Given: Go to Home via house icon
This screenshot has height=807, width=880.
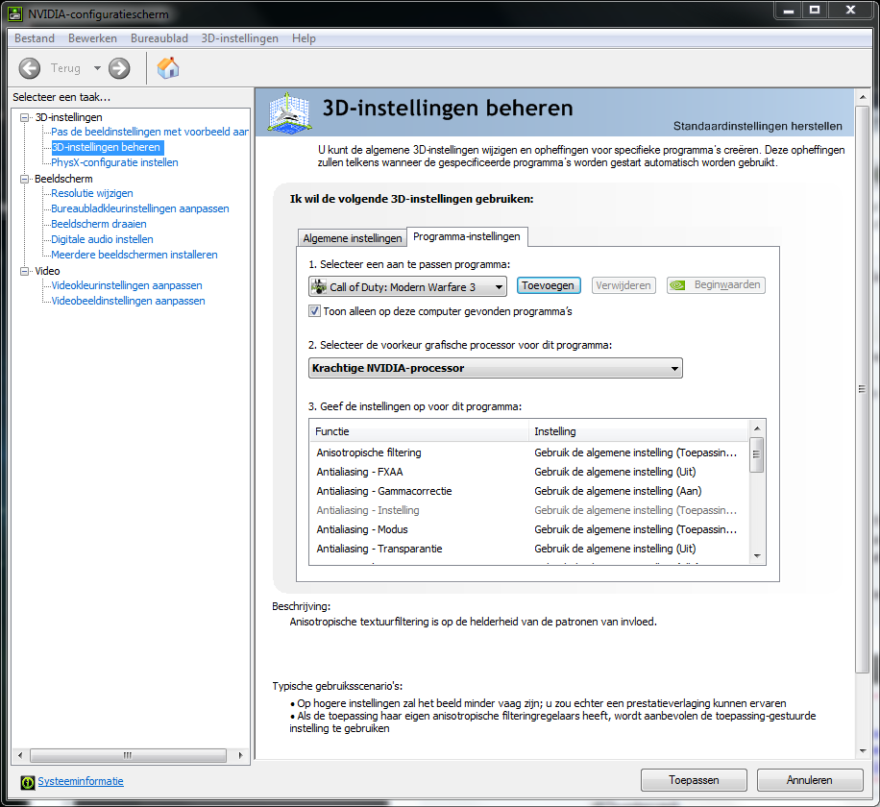Looking at the screenshot, I should [168, 68].
